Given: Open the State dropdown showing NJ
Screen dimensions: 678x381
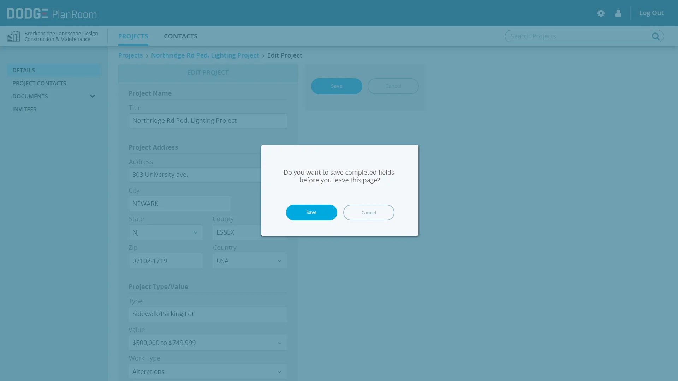Looking at the screenshot, I should point(166,232).
